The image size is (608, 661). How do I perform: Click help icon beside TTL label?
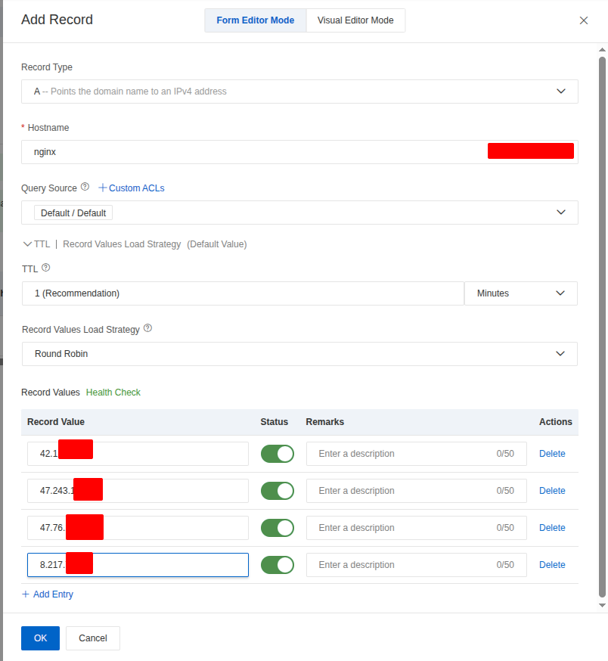(46, 268)
